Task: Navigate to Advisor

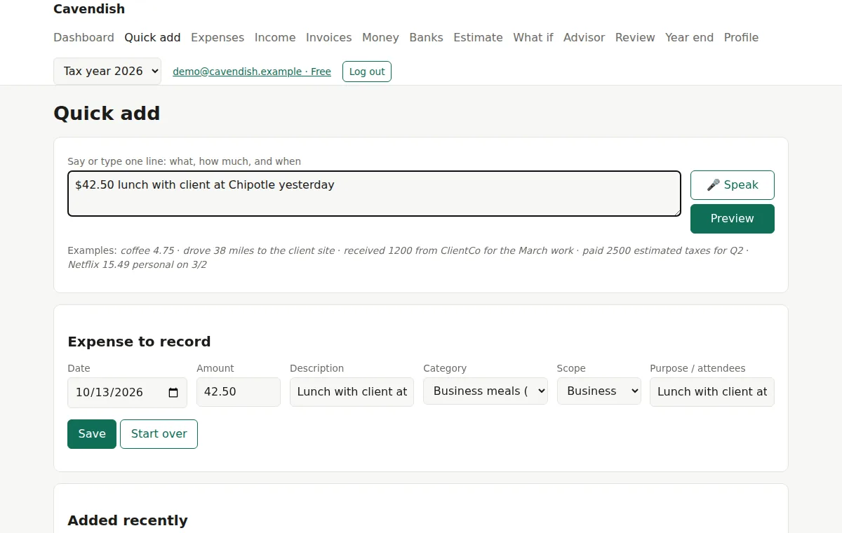Action: [584, 37]
